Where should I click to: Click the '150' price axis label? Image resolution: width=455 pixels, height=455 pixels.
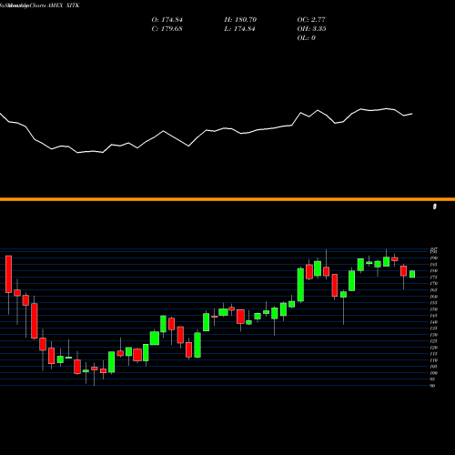[x=434, y=309]
